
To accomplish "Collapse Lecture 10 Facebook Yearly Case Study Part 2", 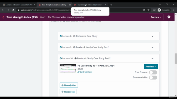I will (x=152, y=59).
